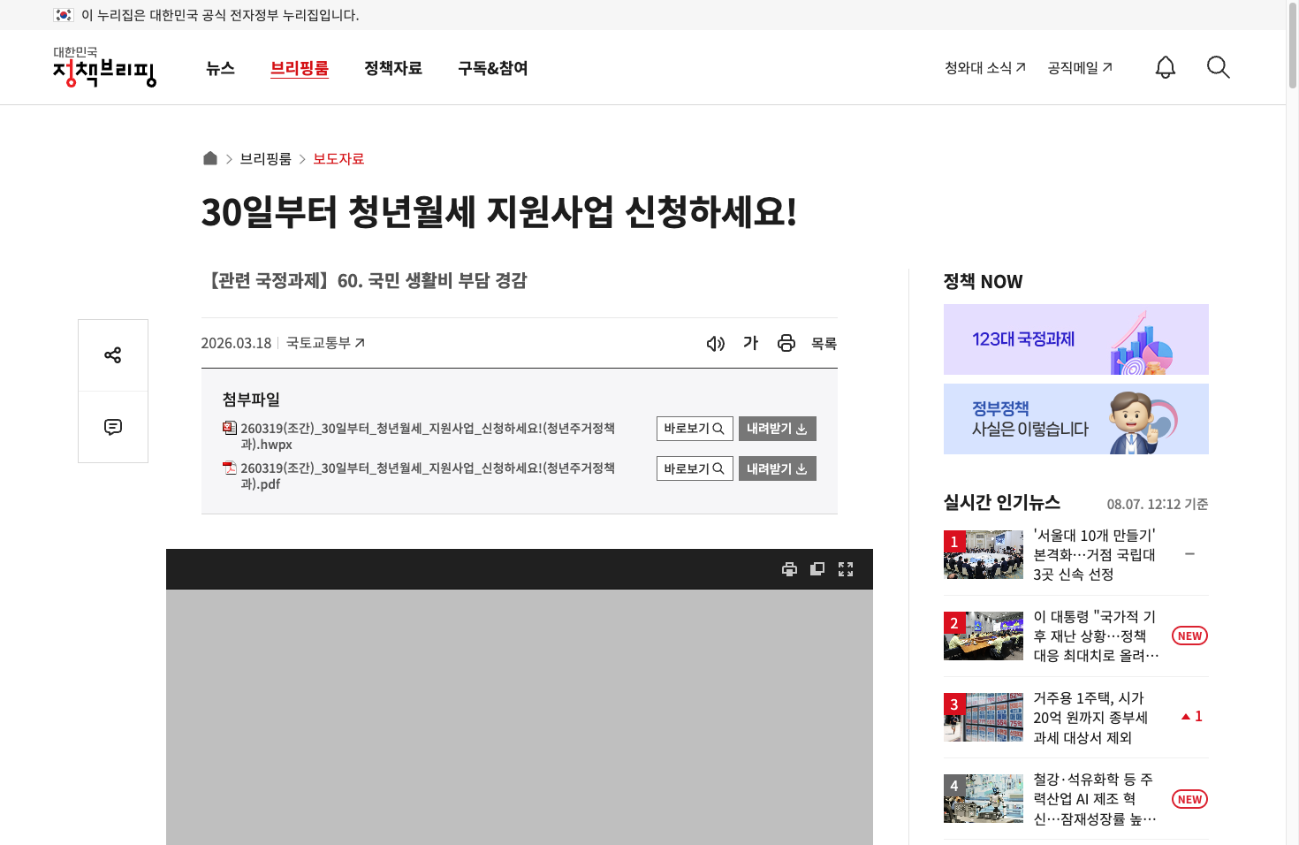Follow the 공직메일 external link
1299x845 pixels.
click(1080, 67)
